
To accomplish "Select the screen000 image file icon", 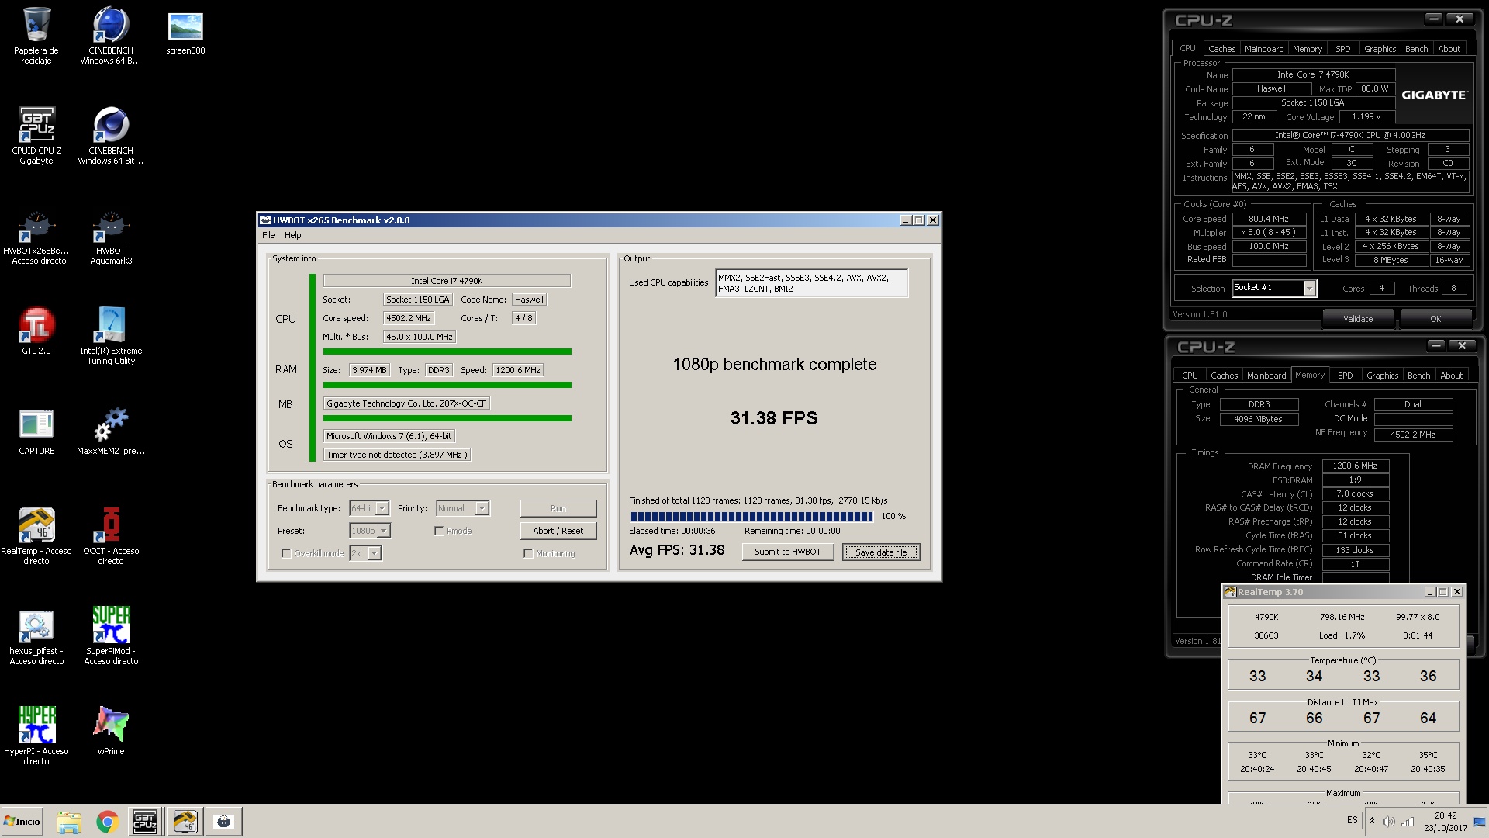I will tap(185, 31).
